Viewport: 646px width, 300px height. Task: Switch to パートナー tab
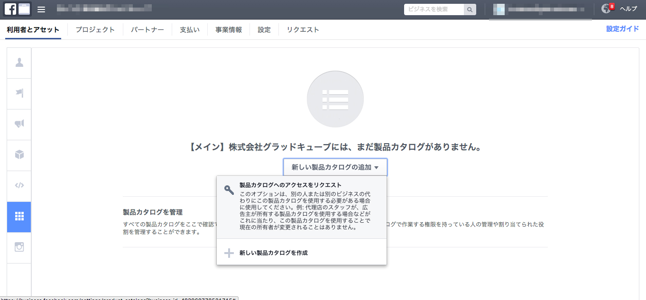148,30
